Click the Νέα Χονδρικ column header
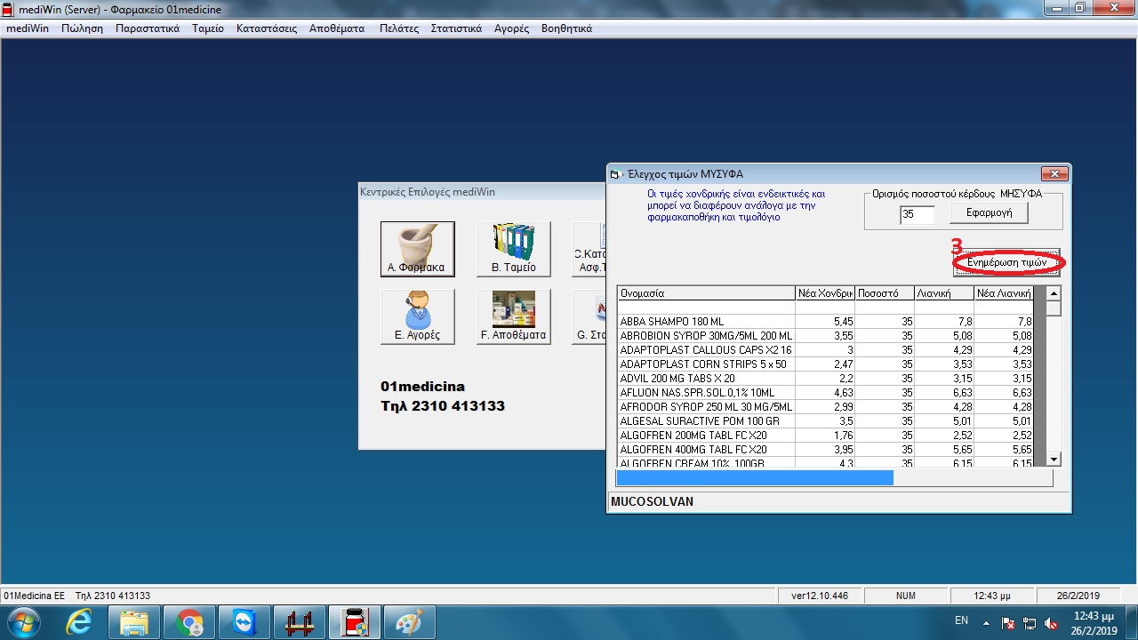Screen dimensions: 1138x640 click(825, 293)
